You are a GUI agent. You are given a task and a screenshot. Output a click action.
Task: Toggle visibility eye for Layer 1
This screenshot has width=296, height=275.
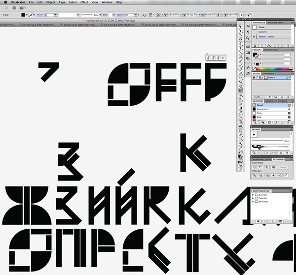[x=254, y=78]
